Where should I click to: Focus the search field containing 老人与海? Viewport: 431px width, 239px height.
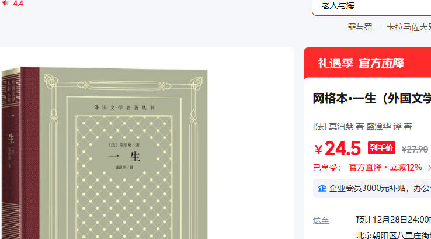pyautogui.click(x=371, y=6)
